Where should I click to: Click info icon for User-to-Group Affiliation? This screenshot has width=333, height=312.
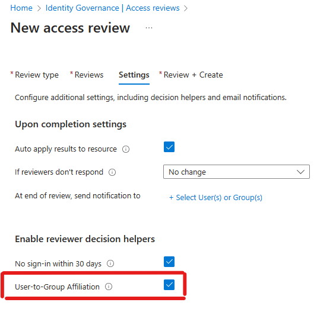point(109,287)
